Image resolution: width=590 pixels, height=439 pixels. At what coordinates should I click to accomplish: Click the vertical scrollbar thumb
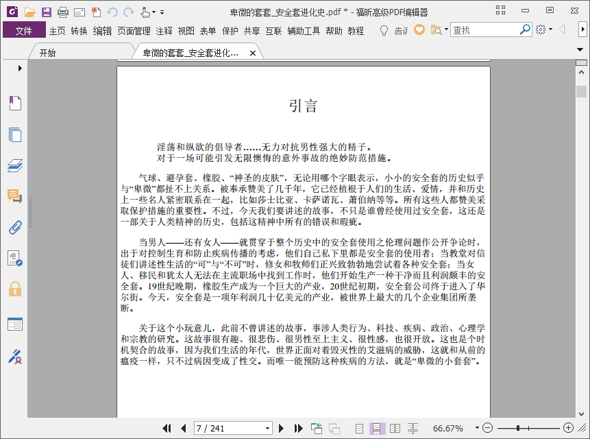click(x=581, y=91)
